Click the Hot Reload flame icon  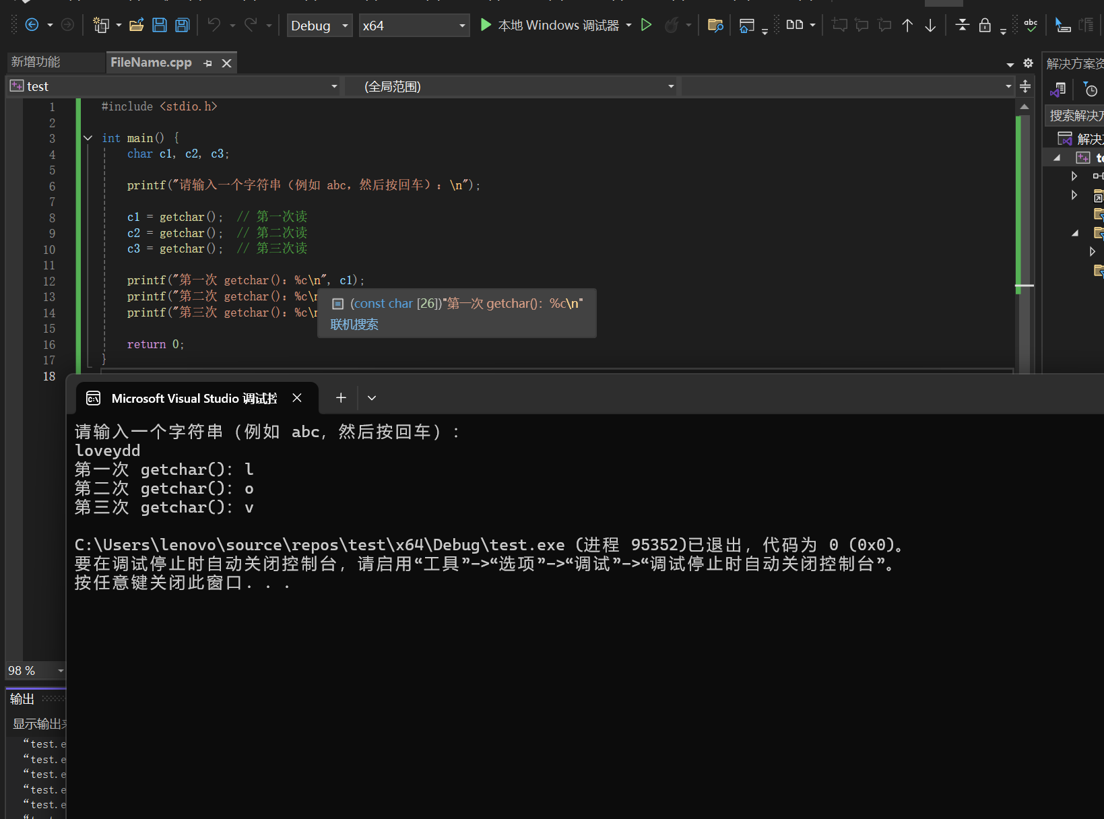pyautogui.click(x=673, y=25)
